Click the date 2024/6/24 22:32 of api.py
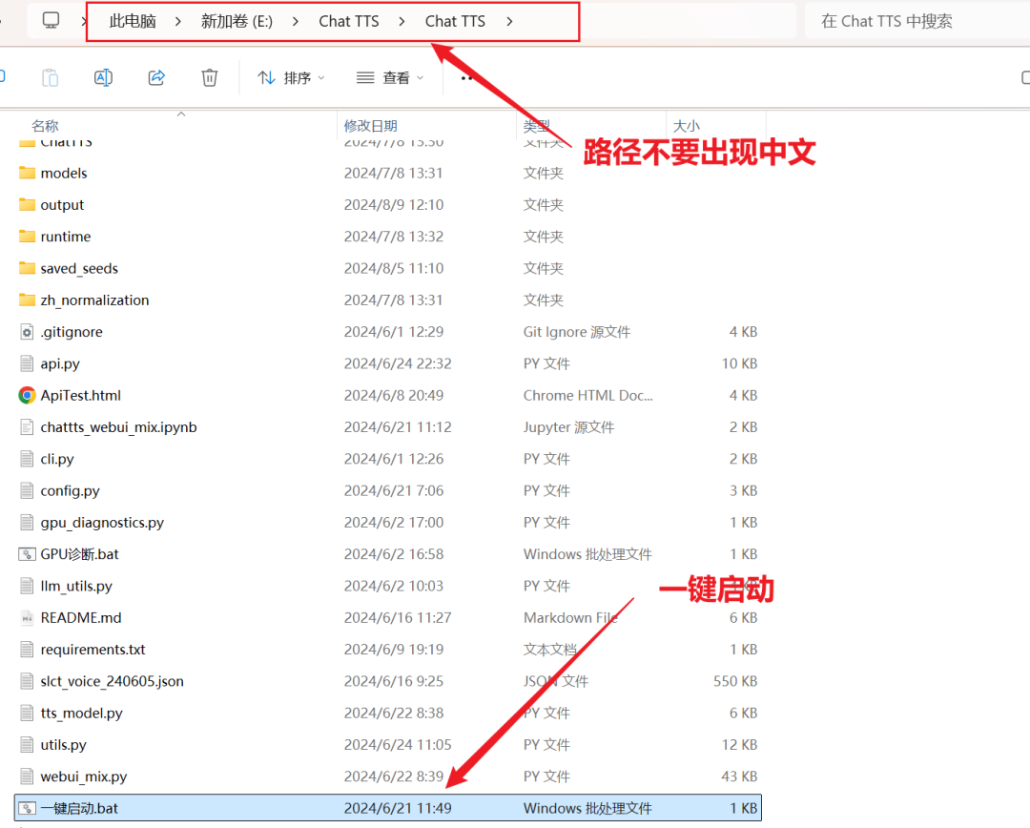This screenshot has width=1030, height=828. tap(398, 363)
